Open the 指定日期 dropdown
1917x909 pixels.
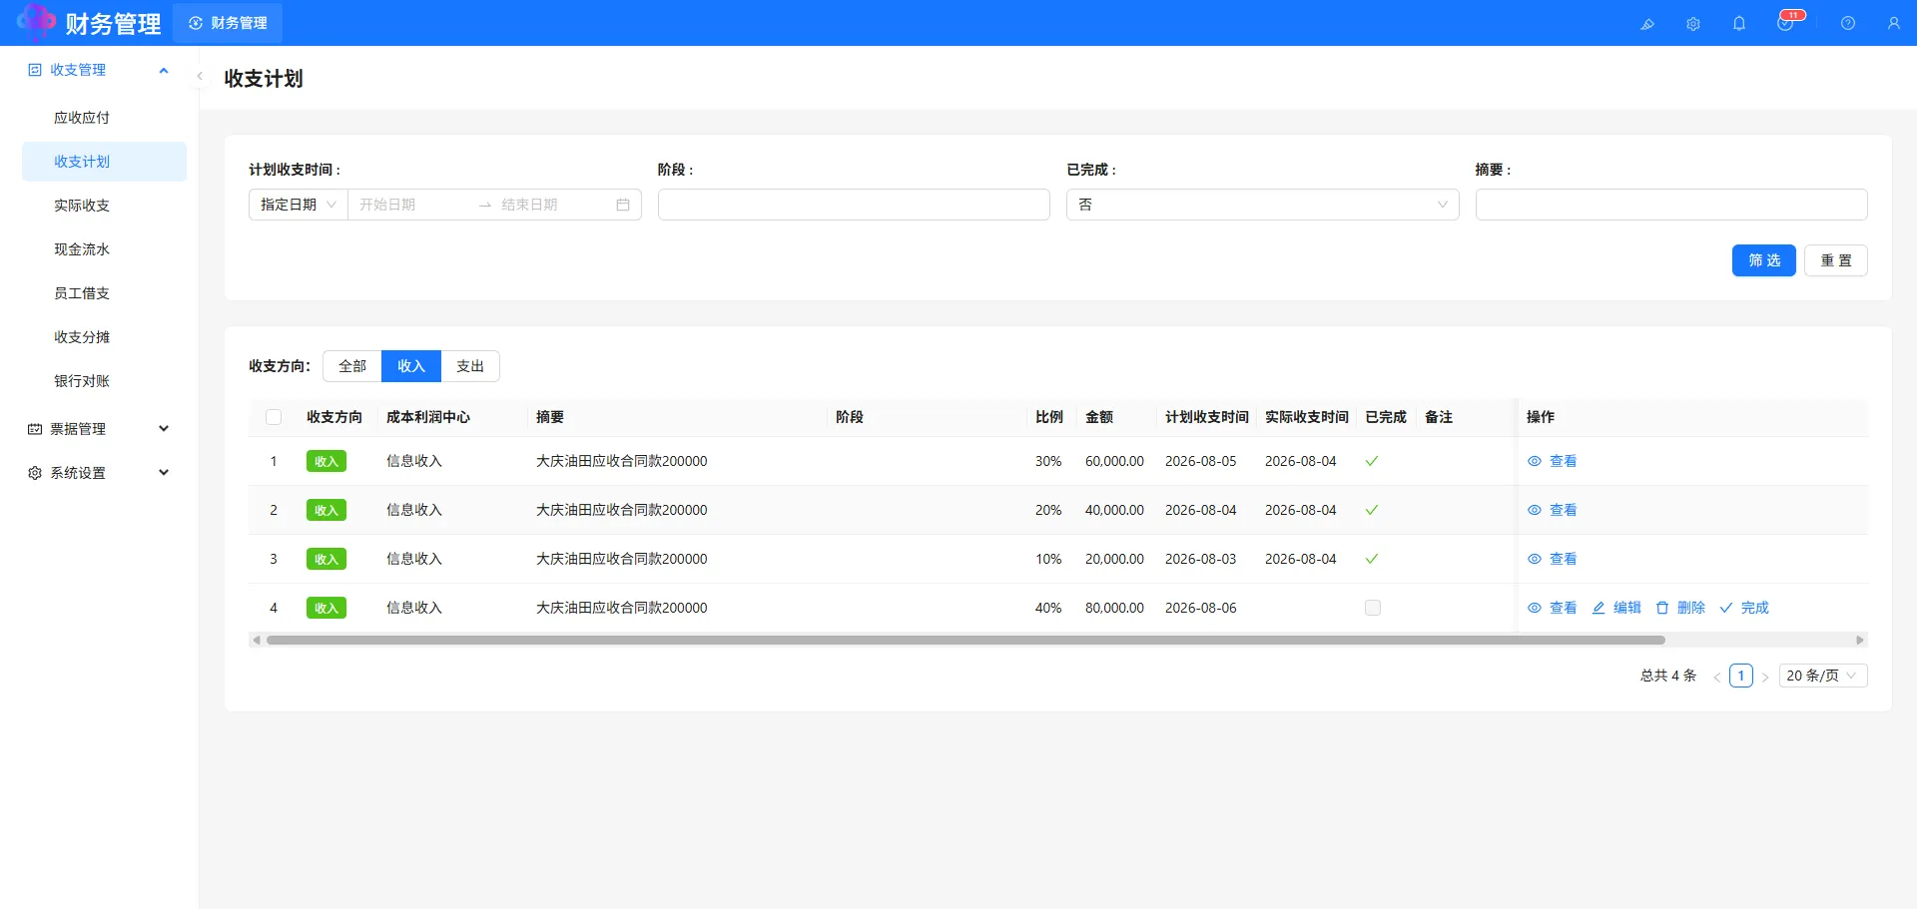(x=298, y=205)
